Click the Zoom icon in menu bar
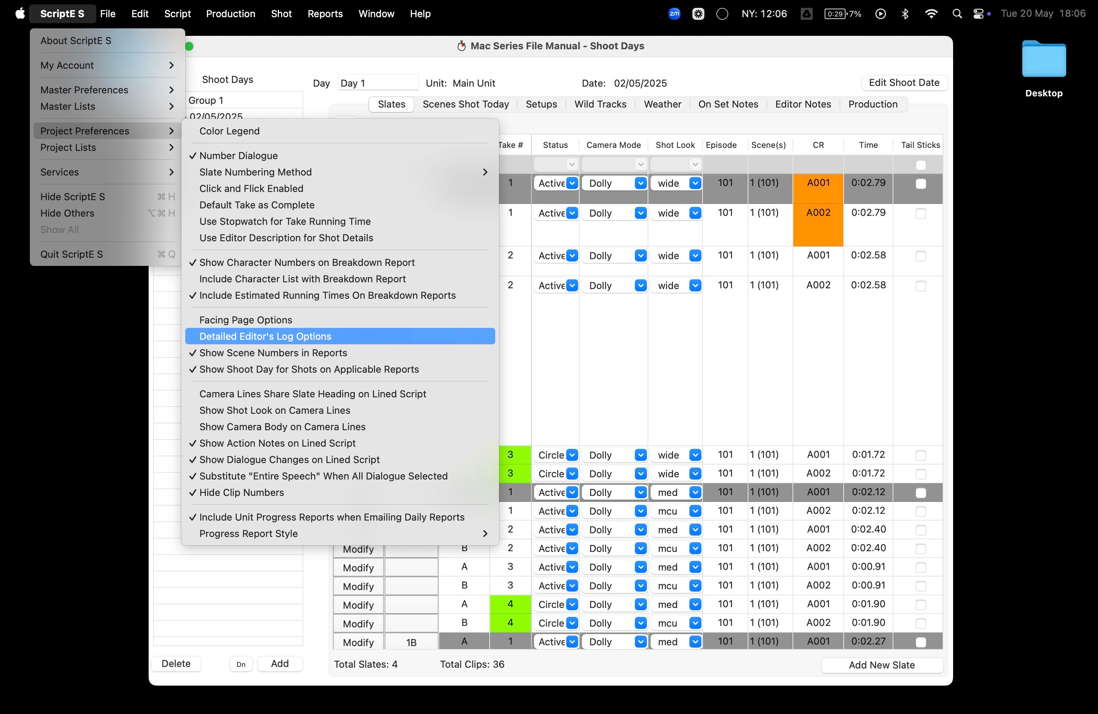 [674, 13]
